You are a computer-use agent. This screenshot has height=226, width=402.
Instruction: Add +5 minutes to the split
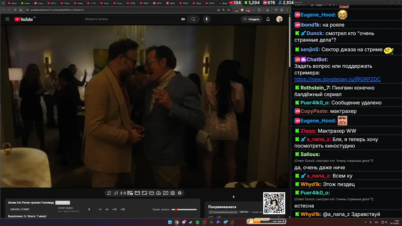click(107, 209)
